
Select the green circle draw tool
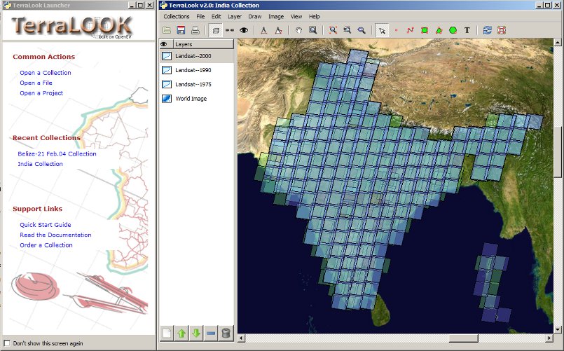(453, 30)
